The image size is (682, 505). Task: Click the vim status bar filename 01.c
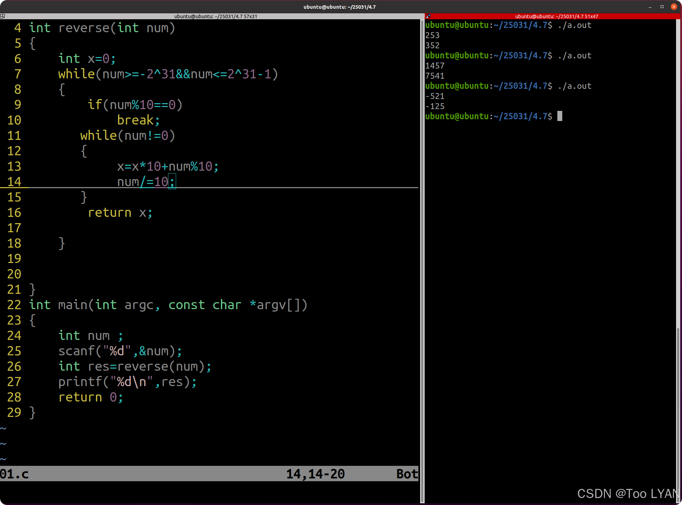pos(14,474)
